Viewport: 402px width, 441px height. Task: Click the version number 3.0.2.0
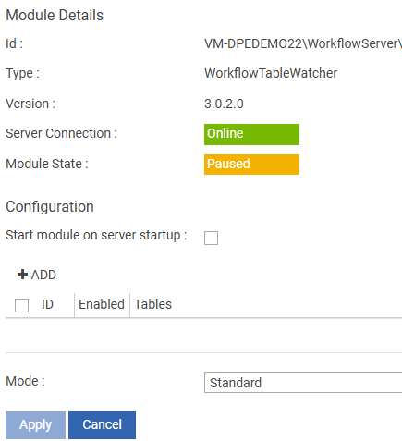224,104
